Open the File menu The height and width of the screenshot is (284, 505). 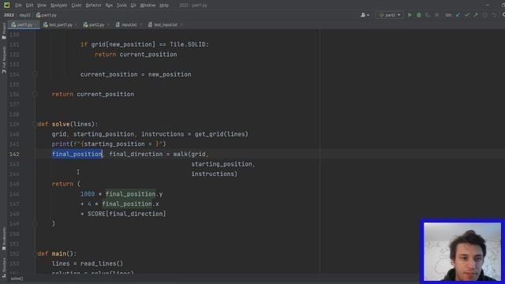[x=18, y=6]
